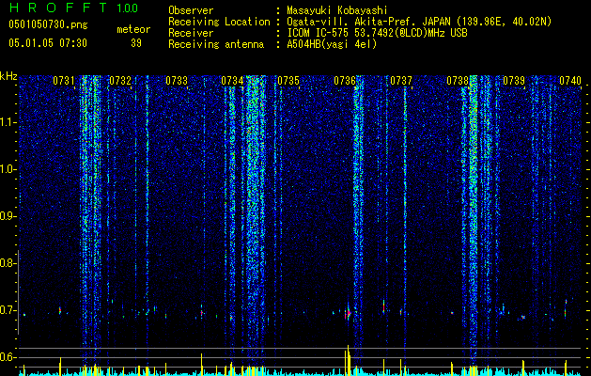
Task: Select the observer name Masayuki Kobayashi
Action: tap(337, 10)
